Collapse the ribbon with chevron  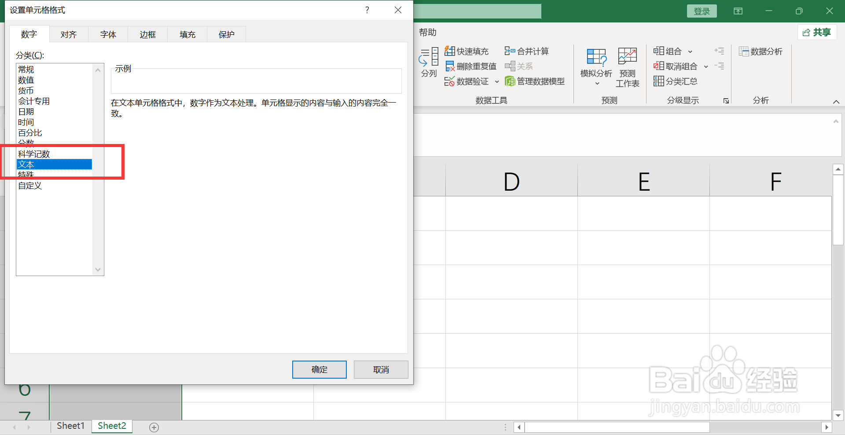(x=836, y=102)
